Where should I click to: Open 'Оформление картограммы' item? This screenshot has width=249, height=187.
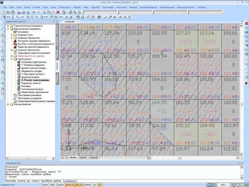point(35,92)
